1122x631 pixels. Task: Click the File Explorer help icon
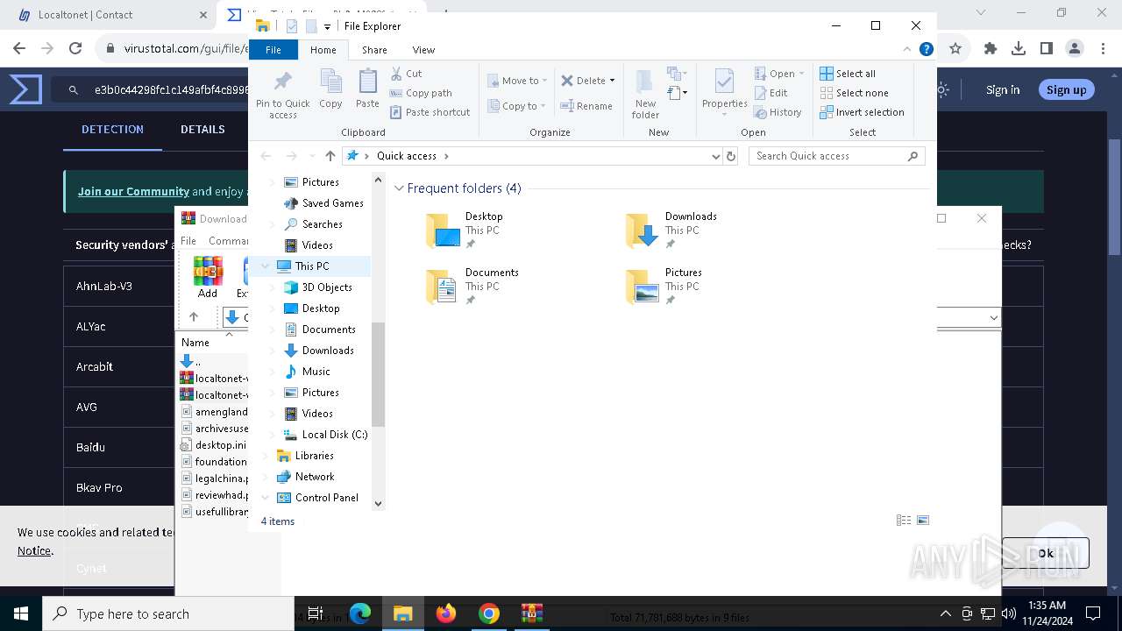(926, 50)
